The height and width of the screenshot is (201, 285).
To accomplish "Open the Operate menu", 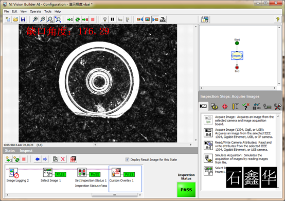I will pos(35,11).
